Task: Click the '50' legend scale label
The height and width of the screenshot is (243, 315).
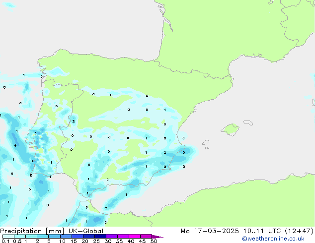Action: pos(154,241)
